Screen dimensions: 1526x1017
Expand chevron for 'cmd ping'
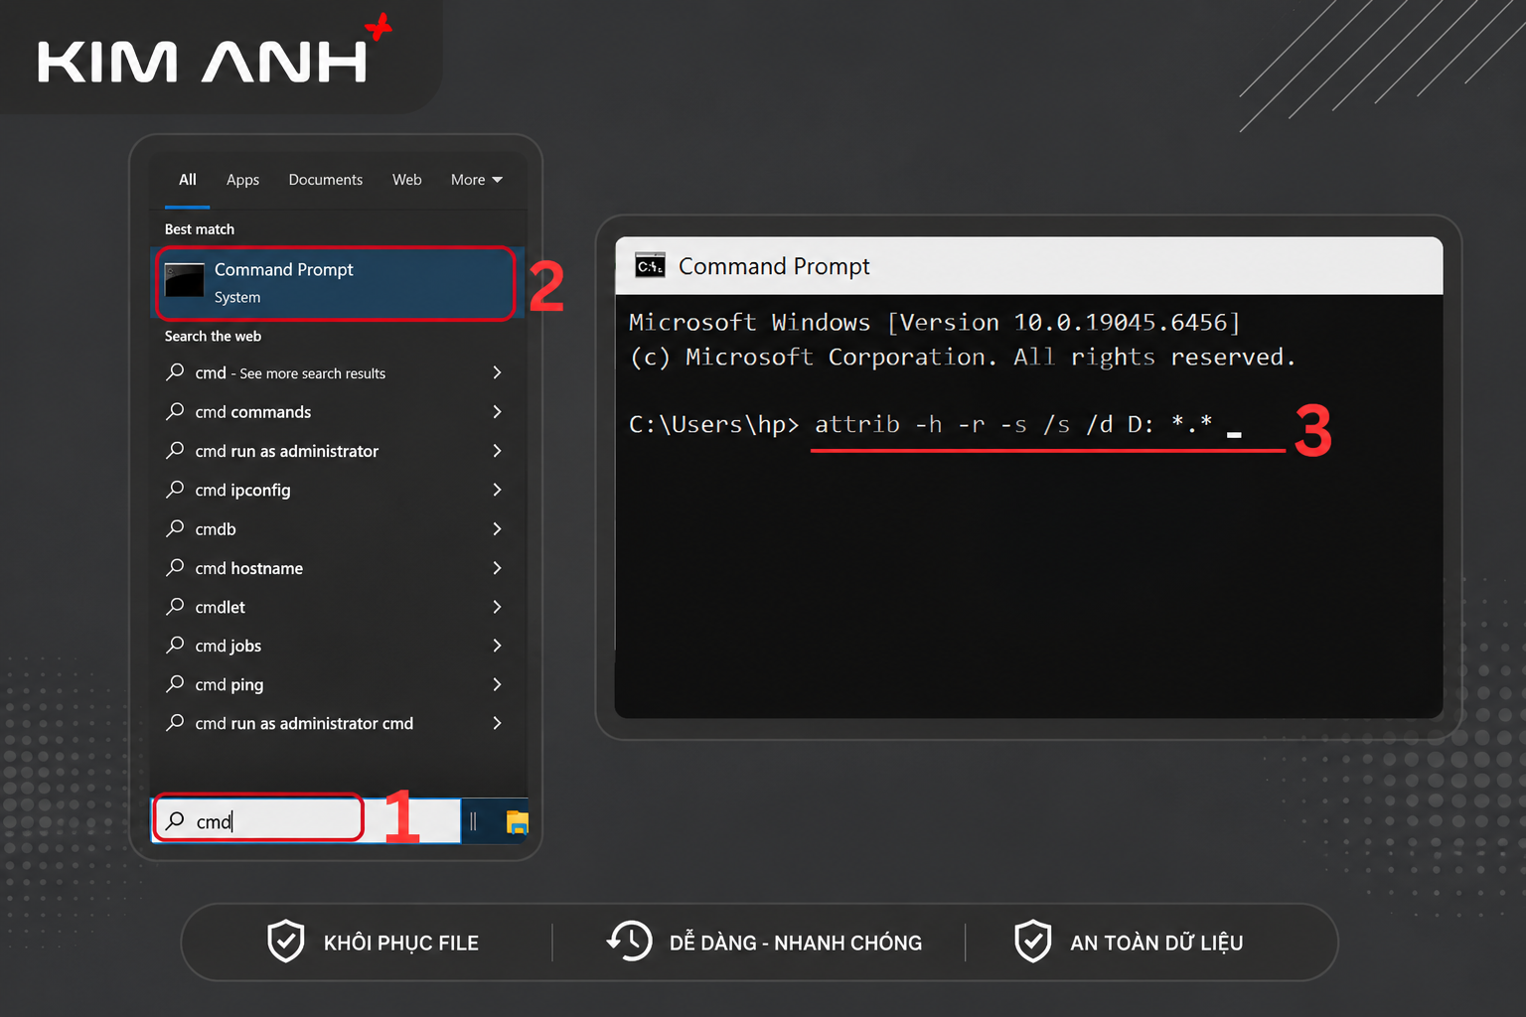point(497,684)
